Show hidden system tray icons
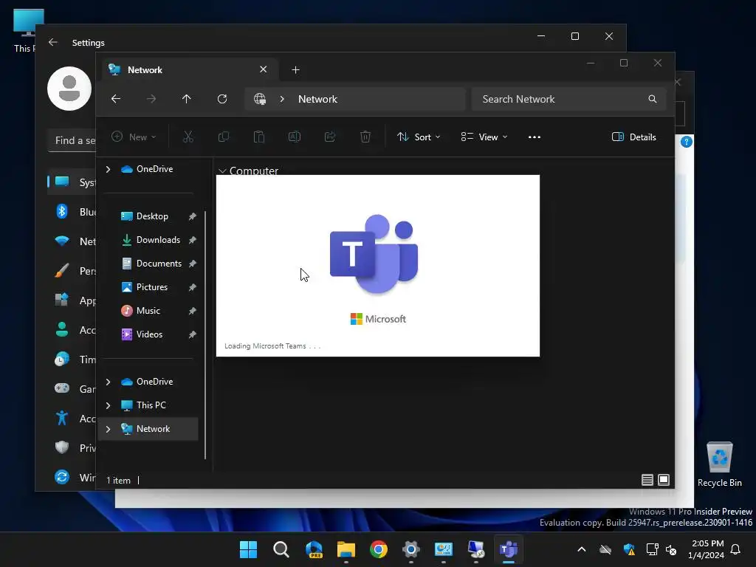Image resolution: width=756 pixels, height=567 pixels. [582, 549]
